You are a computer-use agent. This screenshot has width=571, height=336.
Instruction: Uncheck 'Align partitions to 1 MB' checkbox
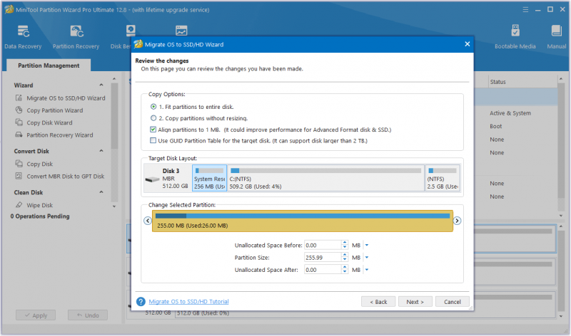[153, 130]
